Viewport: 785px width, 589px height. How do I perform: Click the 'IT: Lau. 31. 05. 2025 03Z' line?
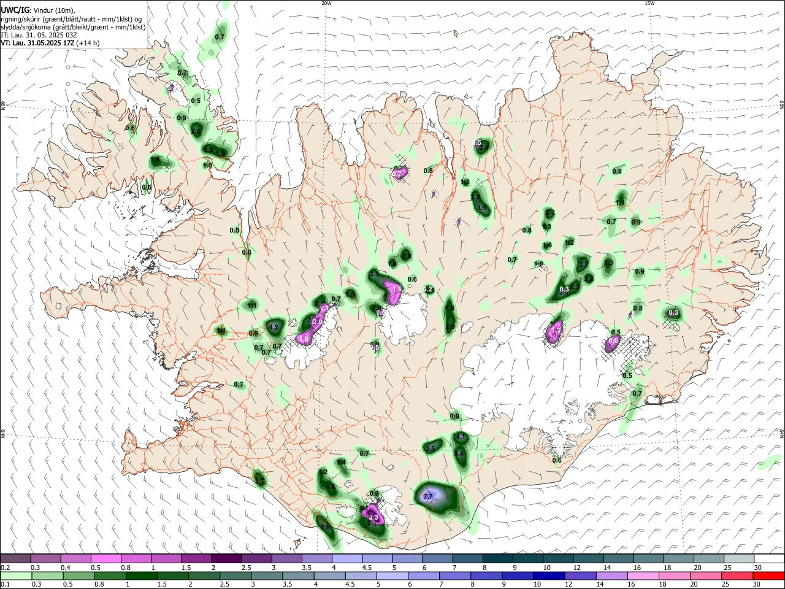(x=40, y=35)
